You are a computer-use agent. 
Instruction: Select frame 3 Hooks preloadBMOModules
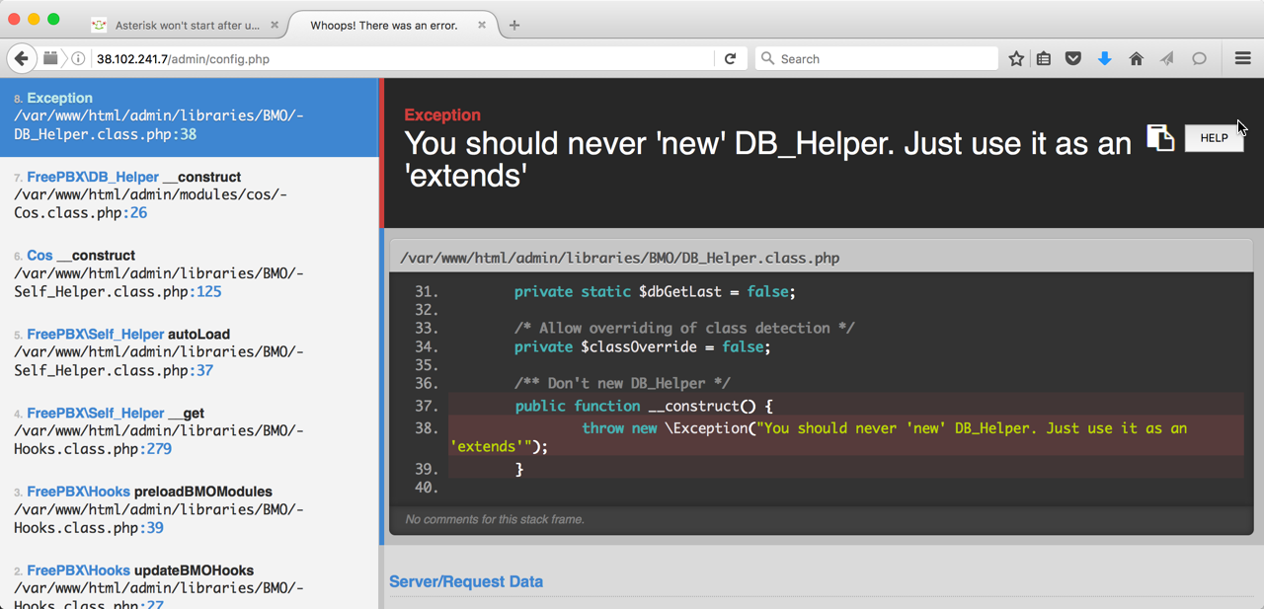tap(189, 510)
